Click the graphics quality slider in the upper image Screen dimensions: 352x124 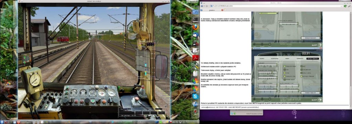click(288, 23)
